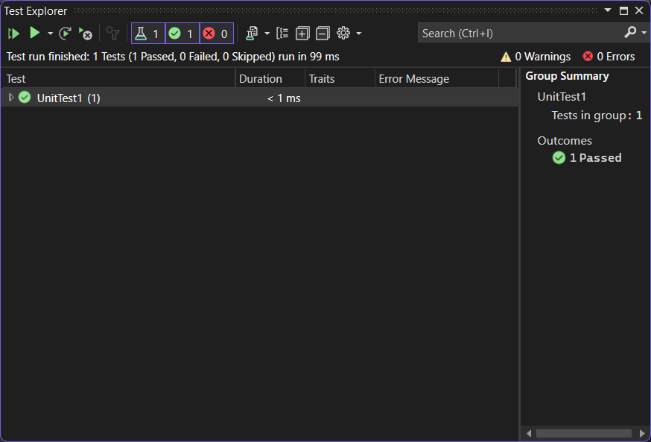Click UnitTest1 in Group Summary

click(x=562, y=97)
